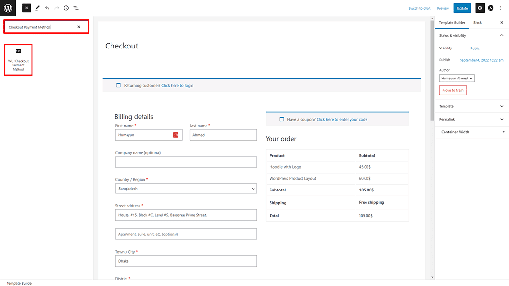Open the List View icon
The width and height of the screenshot is (509, 286).
pos(76,8)
